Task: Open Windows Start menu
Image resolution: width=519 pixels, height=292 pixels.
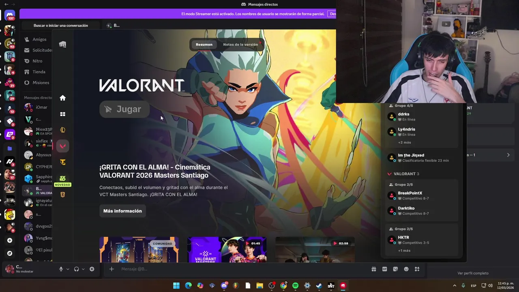Action: (x=176, y=286)
